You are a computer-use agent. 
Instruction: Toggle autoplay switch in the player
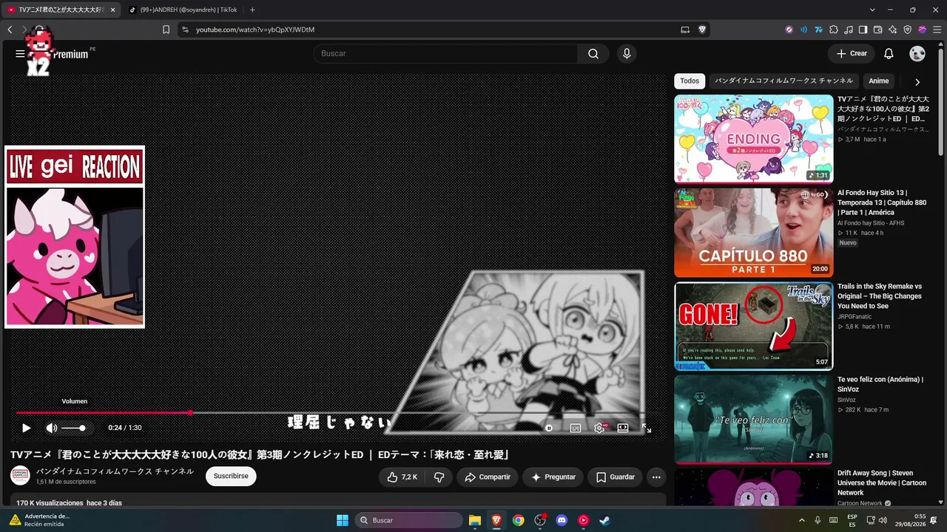coord(549,428)
